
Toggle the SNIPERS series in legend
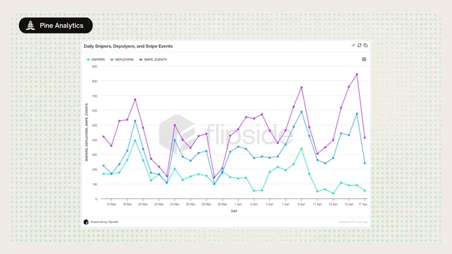coord(96,59)
